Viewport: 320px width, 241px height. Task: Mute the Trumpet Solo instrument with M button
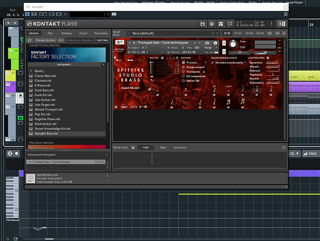(224, 52)
